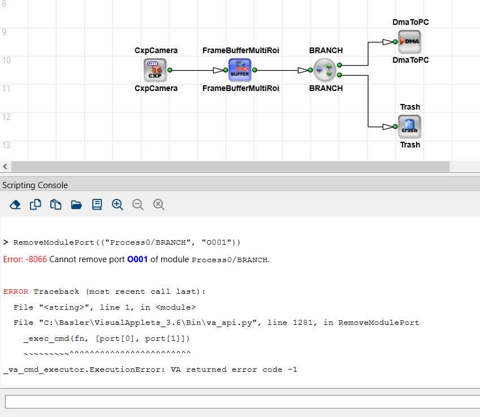
Task: Open the scripting documentation book icon
Action: point(97,205)
